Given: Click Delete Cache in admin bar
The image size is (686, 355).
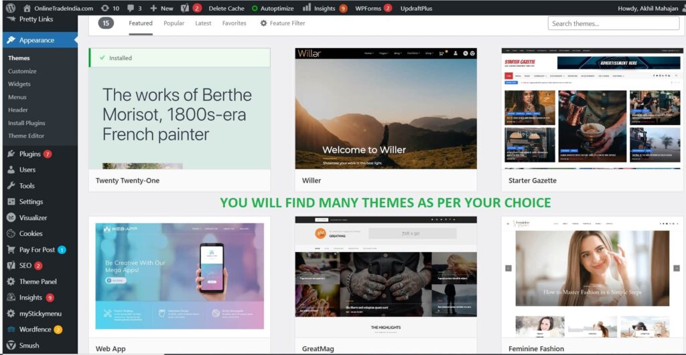Looking at the screenshot, I should pos(226,8).
